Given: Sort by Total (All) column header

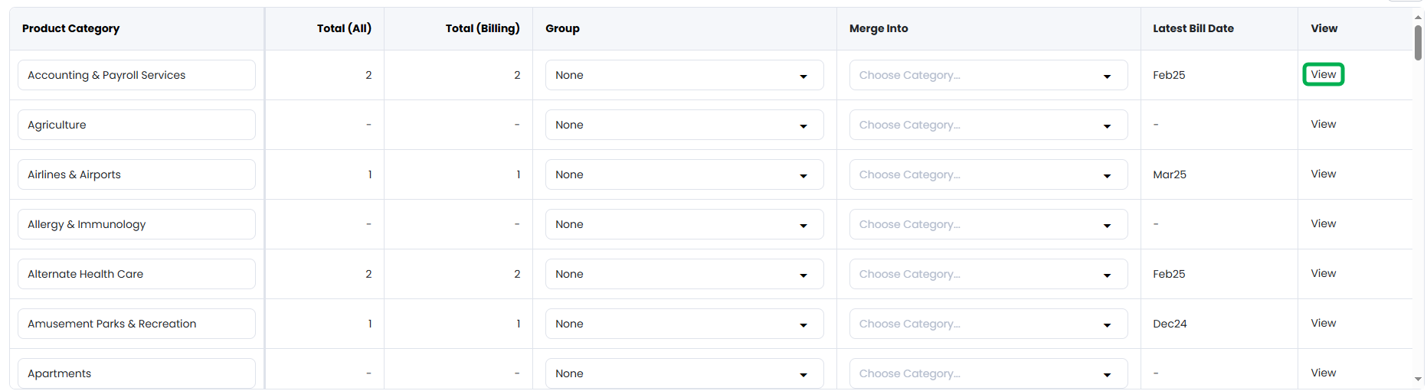Looking at the screenshot, I should tap(344, 28).
